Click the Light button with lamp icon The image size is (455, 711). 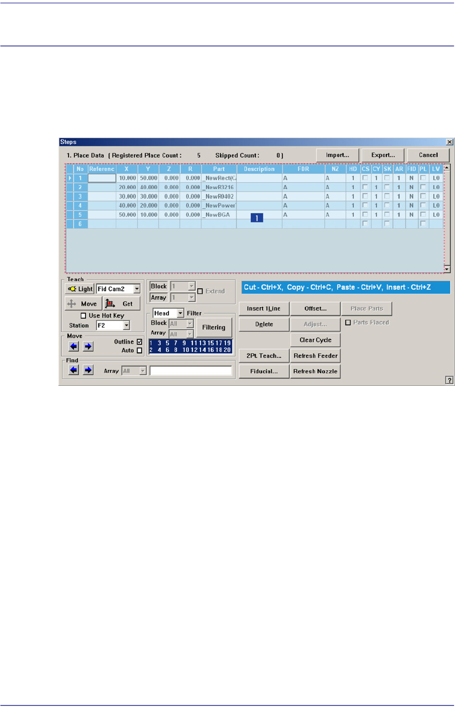[80, 289]
